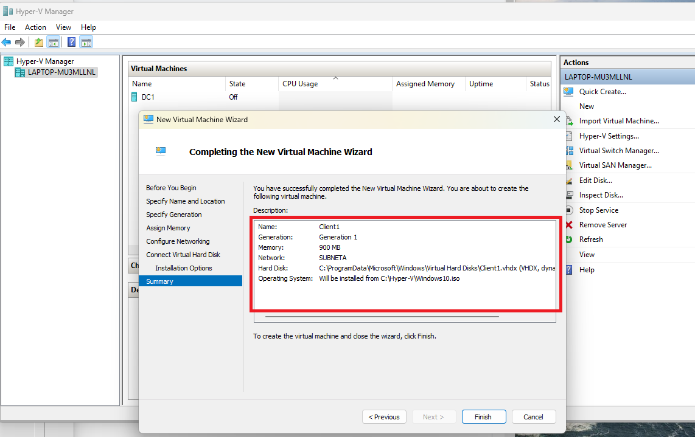Image resolution: width=695 pixels, height=437 pixels.
Task: Open the New submenu in Actions
Action: pos(587,106)
